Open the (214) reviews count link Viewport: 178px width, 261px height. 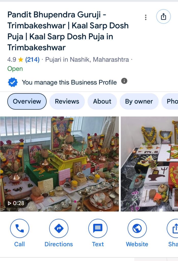(32, 59)
